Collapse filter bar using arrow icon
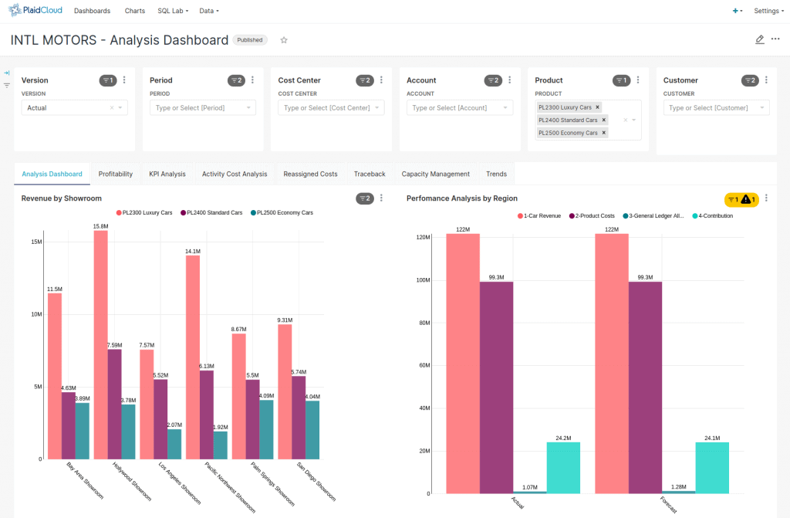 (6, 73)
